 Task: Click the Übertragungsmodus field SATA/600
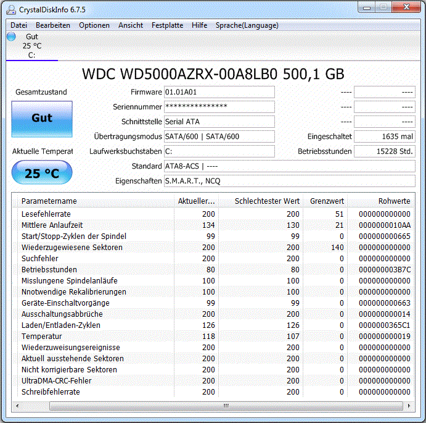[x=219, y=136]
